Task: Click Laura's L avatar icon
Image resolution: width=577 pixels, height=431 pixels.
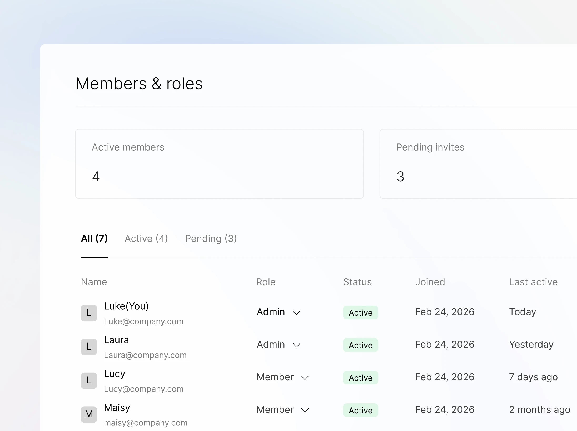Action: pos(89,347)
